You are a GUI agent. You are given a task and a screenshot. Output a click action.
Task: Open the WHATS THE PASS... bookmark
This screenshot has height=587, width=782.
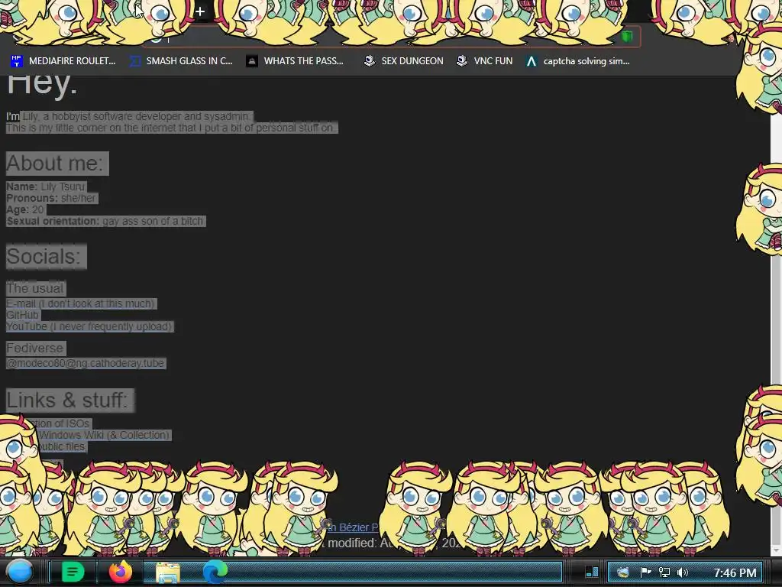(295, 61)
